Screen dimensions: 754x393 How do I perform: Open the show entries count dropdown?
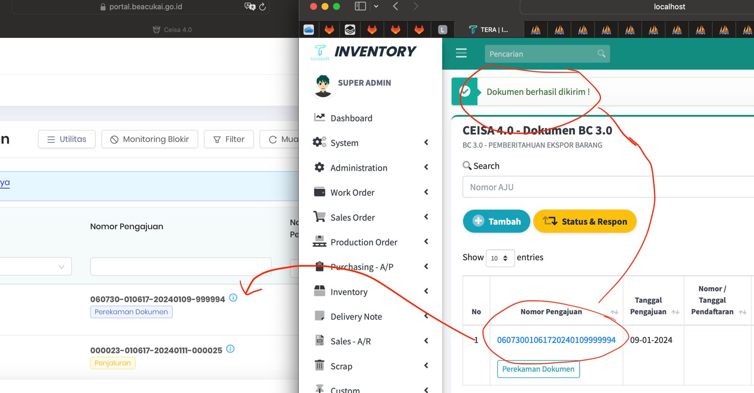tap(500, 258)
